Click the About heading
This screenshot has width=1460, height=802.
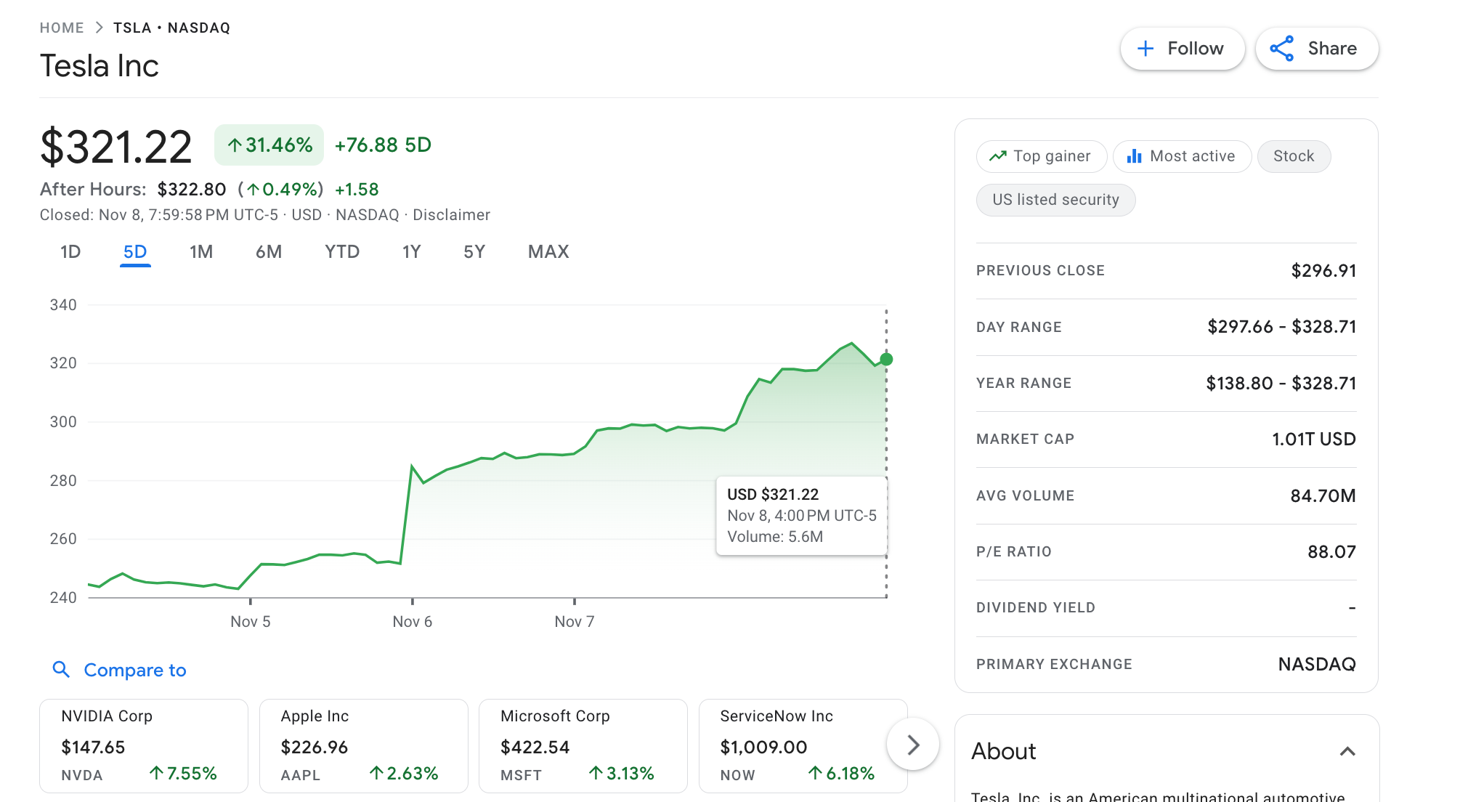pos(1004,751)
